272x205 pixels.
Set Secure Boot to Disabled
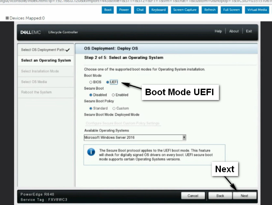pyautogui.click(x=91, y=95)
